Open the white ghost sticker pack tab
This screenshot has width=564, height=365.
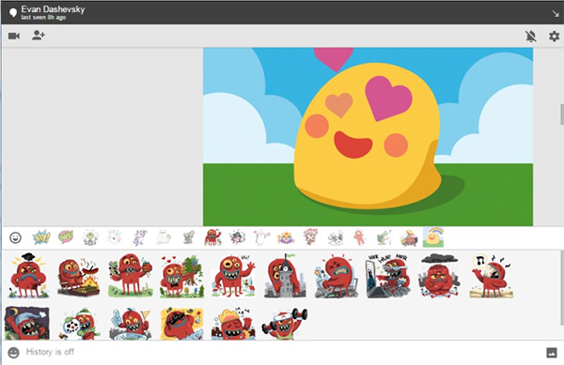(x=261, y=237)
